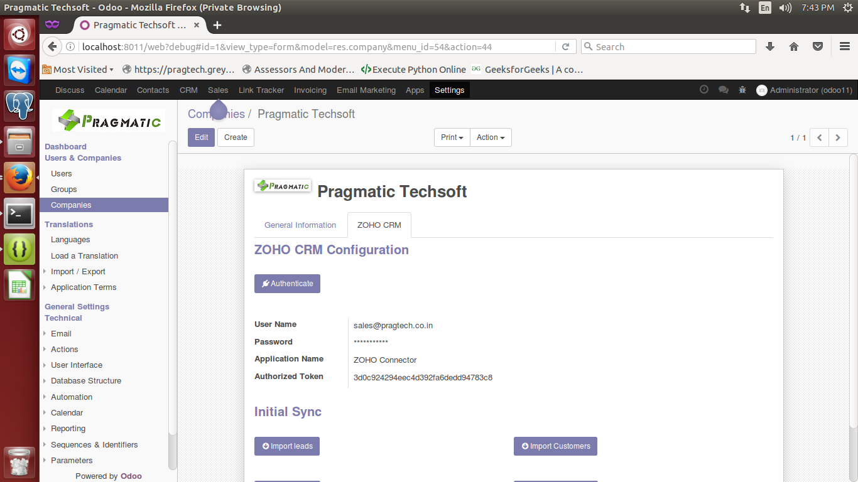Click Firefox icon in the launcher
Viewport: 858px width, 482px height.
tap(19, 178)
